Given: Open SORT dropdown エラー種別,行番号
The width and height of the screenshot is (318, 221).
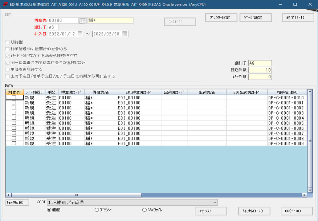Looking at the screenshot, I should click(132, 202).
